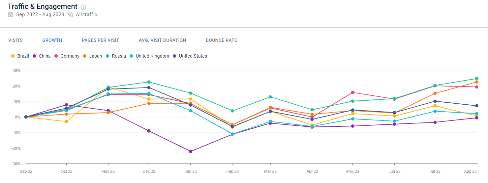This screenshot has height=183, width=488.
Task: Open the Pages Per Visit tab
Action: (x=100, y=40)
